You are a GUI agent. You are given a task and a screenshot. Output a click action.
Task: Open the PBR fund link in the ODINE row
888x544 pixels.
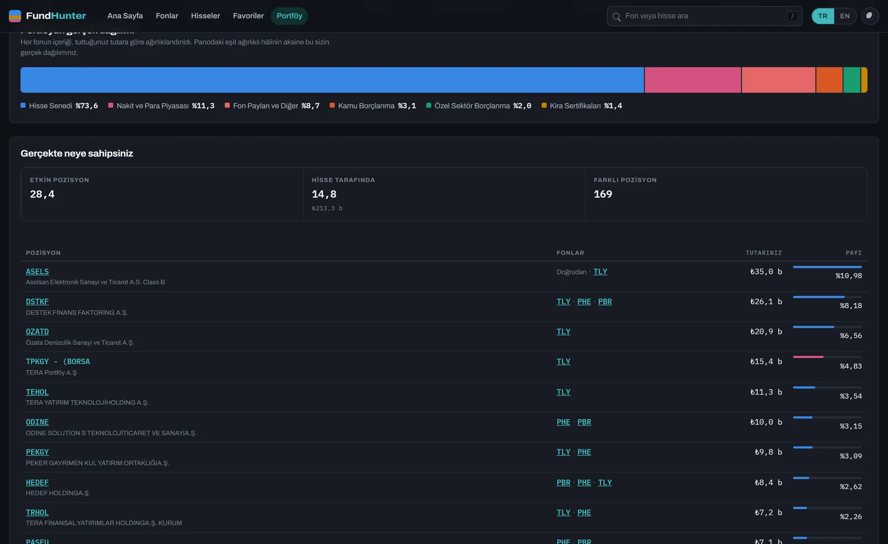[584, 422]
